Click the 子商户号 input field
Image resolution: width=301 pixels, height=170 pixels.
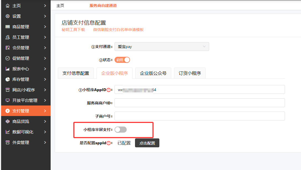[199, 116]
